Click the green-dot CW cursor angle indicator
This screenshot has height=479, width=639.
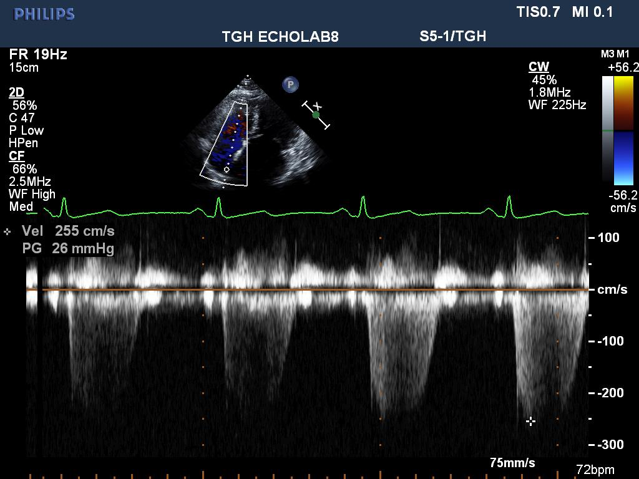click(x=316, y=115)
